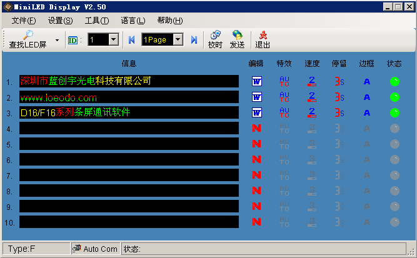The image size is (417, 258).
Task: Set the 3s stay time for row 3
Action: click(339, 112)
